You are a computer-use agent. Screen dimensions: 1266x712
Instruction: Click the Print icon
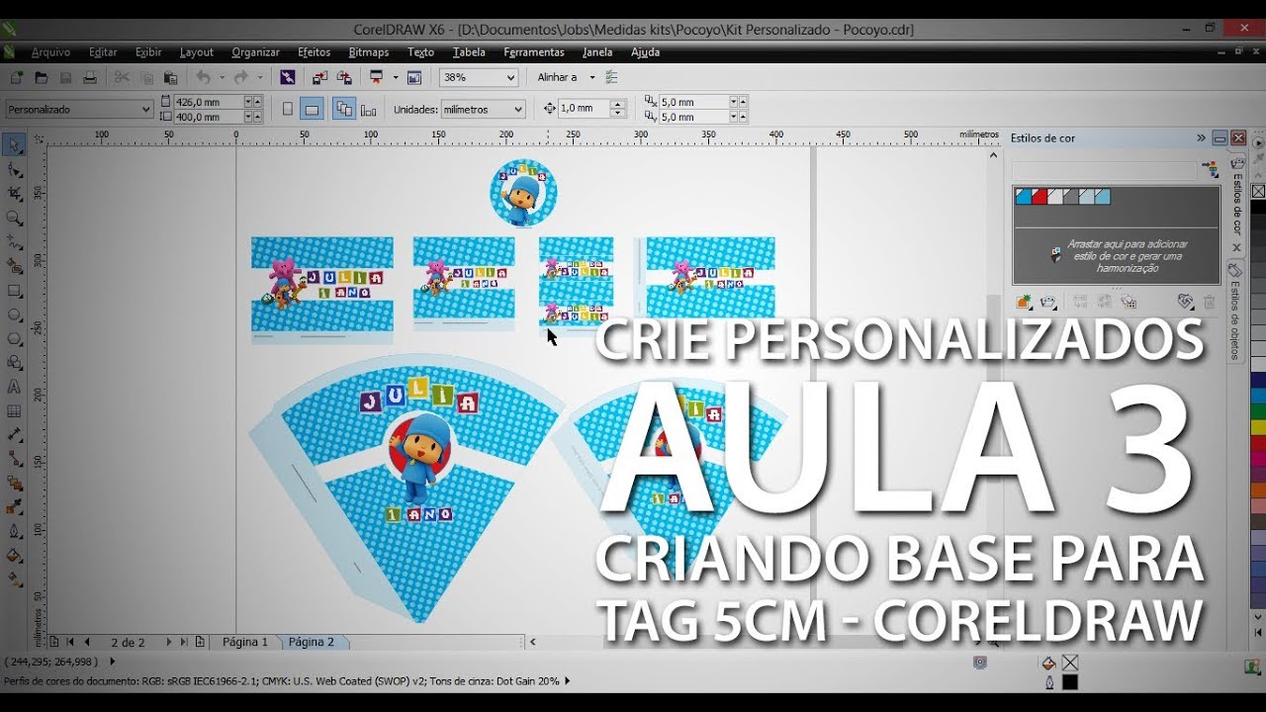(x=90, y=77)
